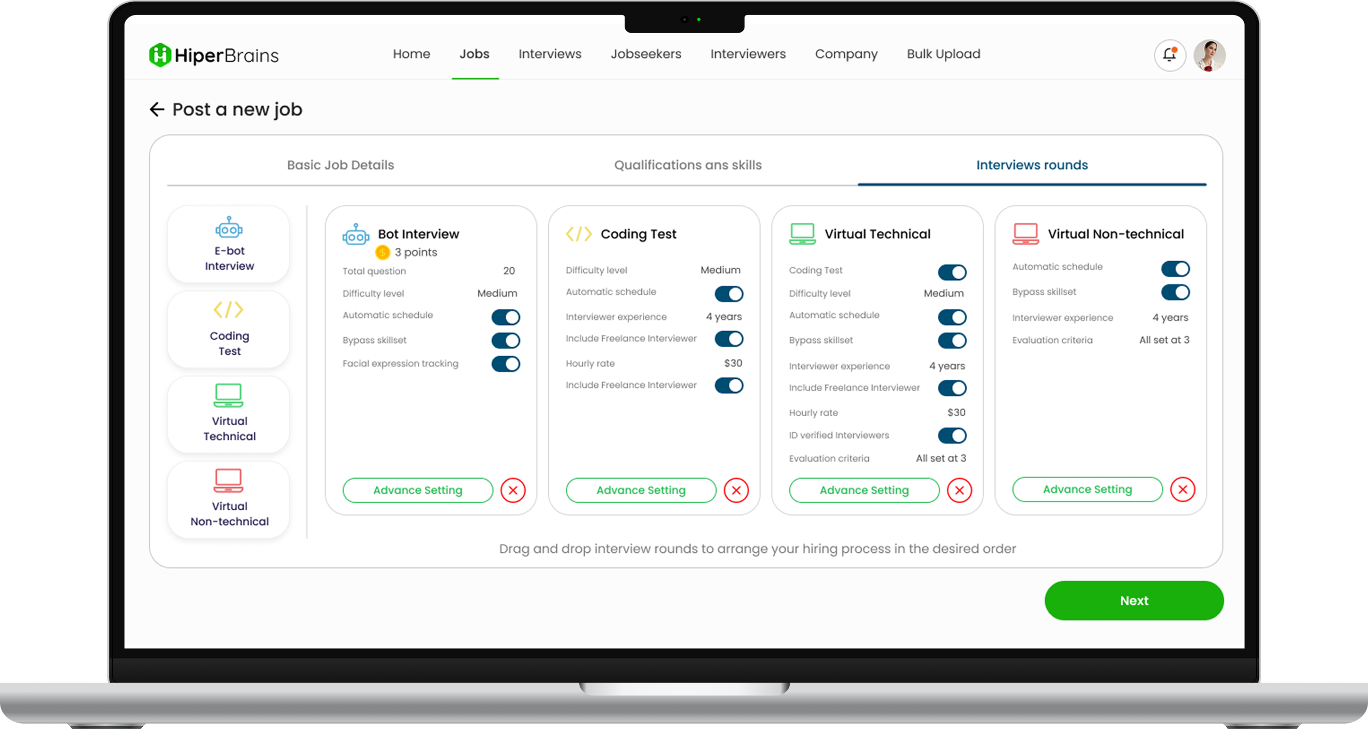The width and height of the screenshot is (1368, 743).
Task: Remove the Coding Test round with red X
Action: [x=736, y=490]
